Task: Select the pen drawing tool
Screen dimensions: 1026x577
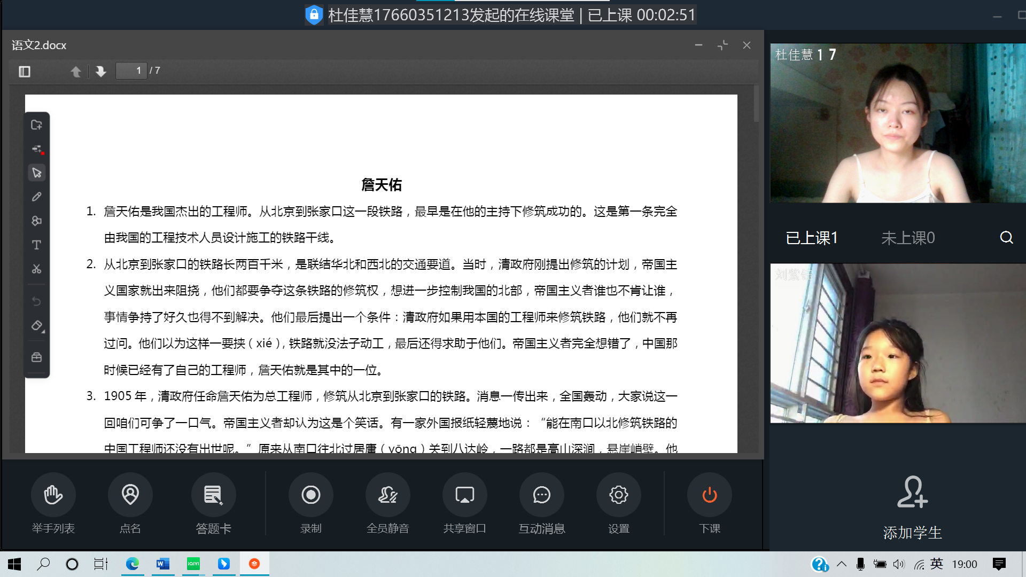Action: (x=37, y=197)
